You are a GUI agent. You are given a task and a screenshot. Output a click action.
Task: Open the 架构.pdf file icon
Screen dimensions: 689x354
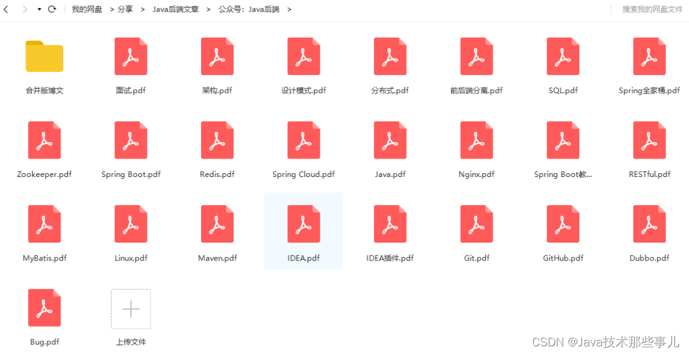click(217, 56)
